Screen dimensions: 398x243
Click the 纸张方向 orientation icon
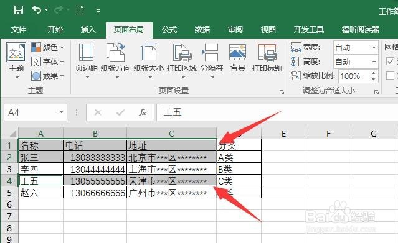pos(116,52)
